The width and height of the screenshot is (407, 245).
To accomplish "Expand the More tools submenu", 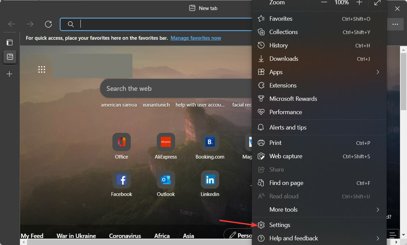I will [283, 209].
